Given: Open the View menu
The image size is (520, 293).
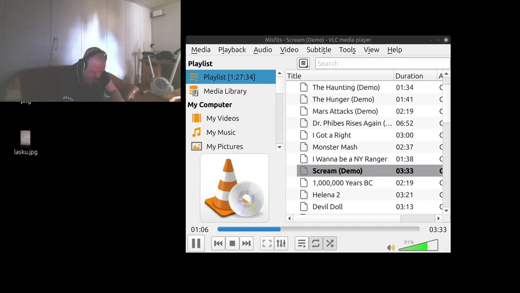Looking at the screenshot, I should [371, 50].
